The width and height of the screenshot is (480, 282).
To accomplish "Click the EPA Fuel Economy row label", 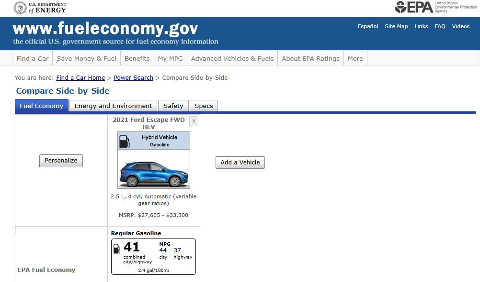I will coord(46,270).
